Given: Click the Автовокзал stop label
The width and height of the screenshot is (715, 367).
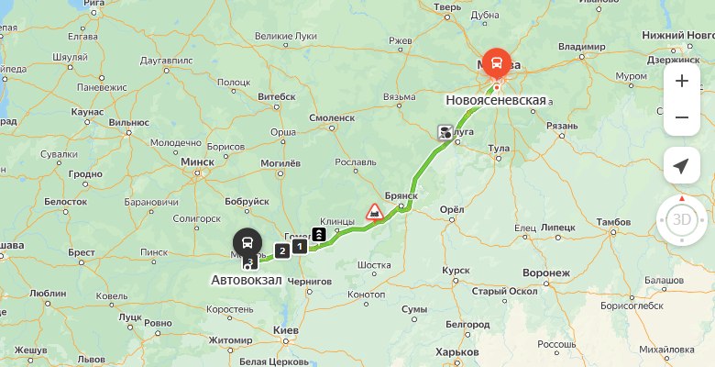Looking at the screenshot, I should coord(247,280).
